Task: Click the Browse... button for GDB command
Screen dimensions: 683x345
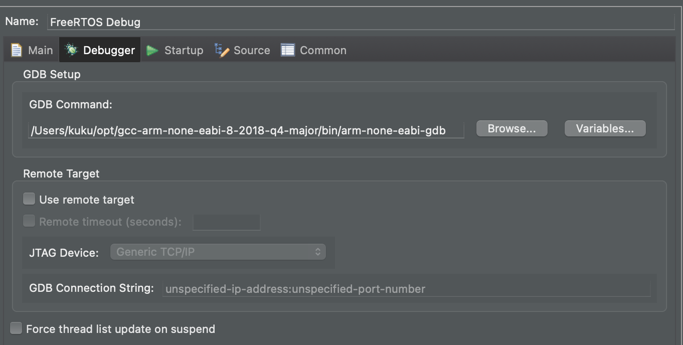Action: coord(511,128)
